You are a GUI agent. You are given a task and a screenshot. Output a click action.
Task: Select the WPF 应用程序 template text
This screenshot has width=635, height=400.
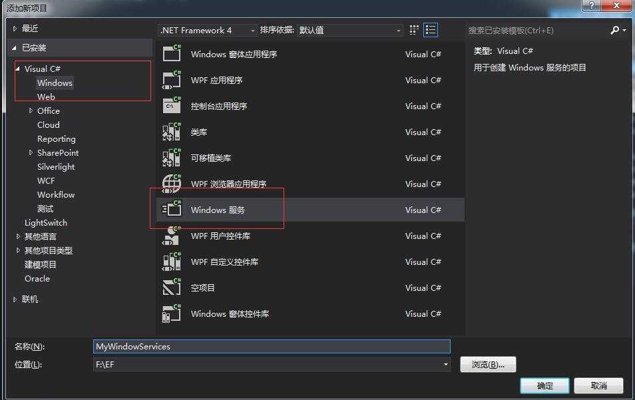217,80
